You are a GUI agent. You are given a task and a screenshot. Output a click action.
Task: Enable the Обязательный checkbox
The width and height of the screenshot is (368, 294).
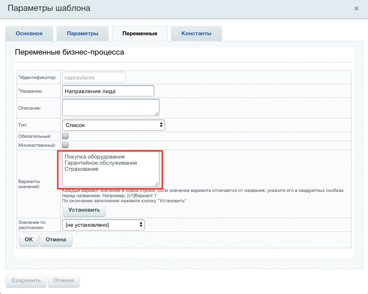(65, 136)
